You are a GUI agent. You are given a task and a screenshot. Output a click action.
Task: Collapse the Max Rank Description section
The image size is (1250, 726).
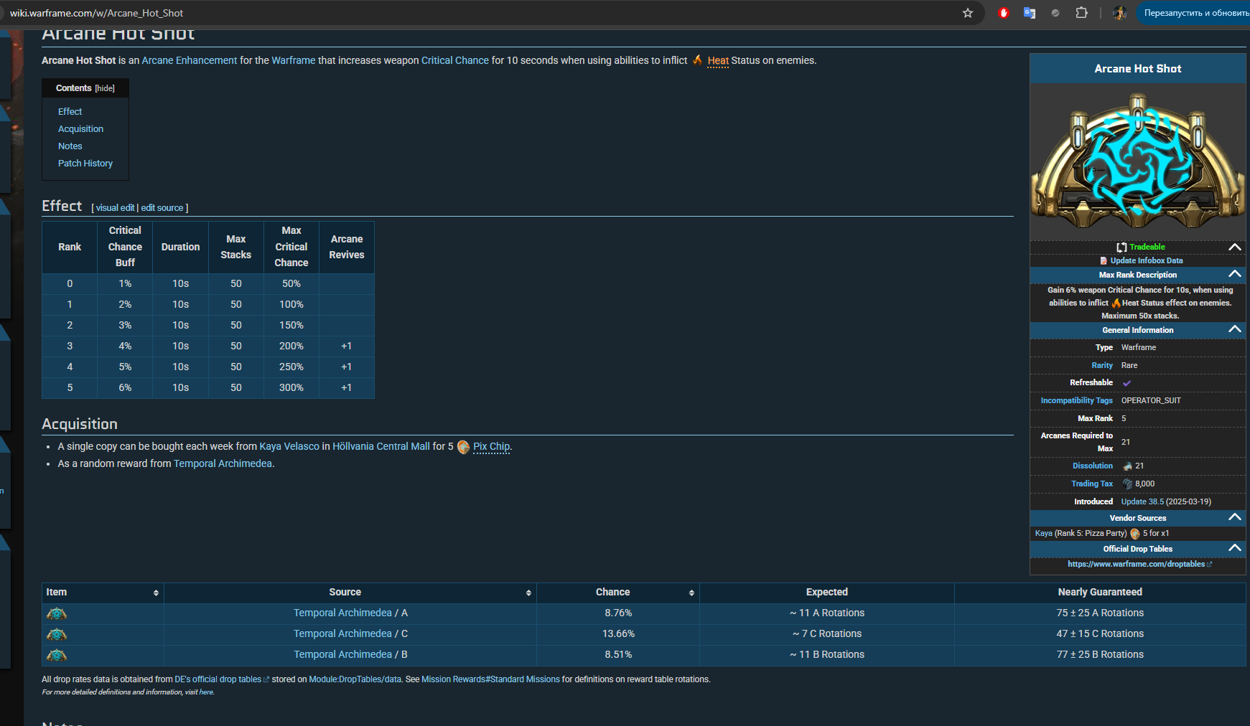(x=1235, y=274)
